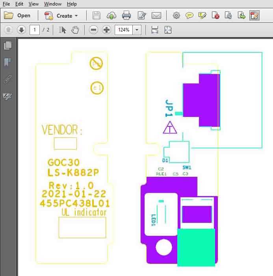Screen dimensions: 273x276
Task: Click the SW1 label on board
Action: coord(187,167)
